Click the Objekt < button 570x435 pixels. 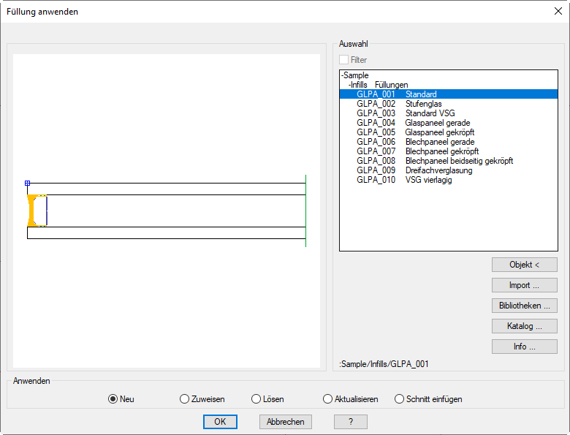tap(524, 265)
